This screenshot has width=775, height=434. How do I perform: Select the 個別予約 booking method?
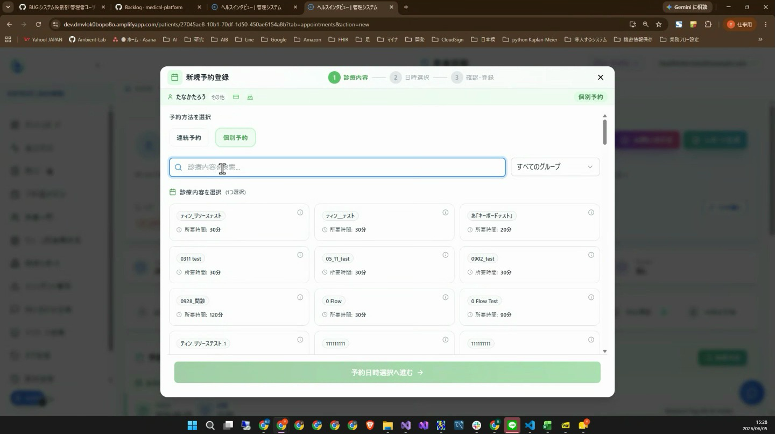pos(235,138)
